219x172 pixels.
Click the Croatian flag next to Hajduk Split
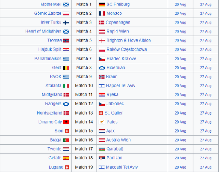coord(66,50)
